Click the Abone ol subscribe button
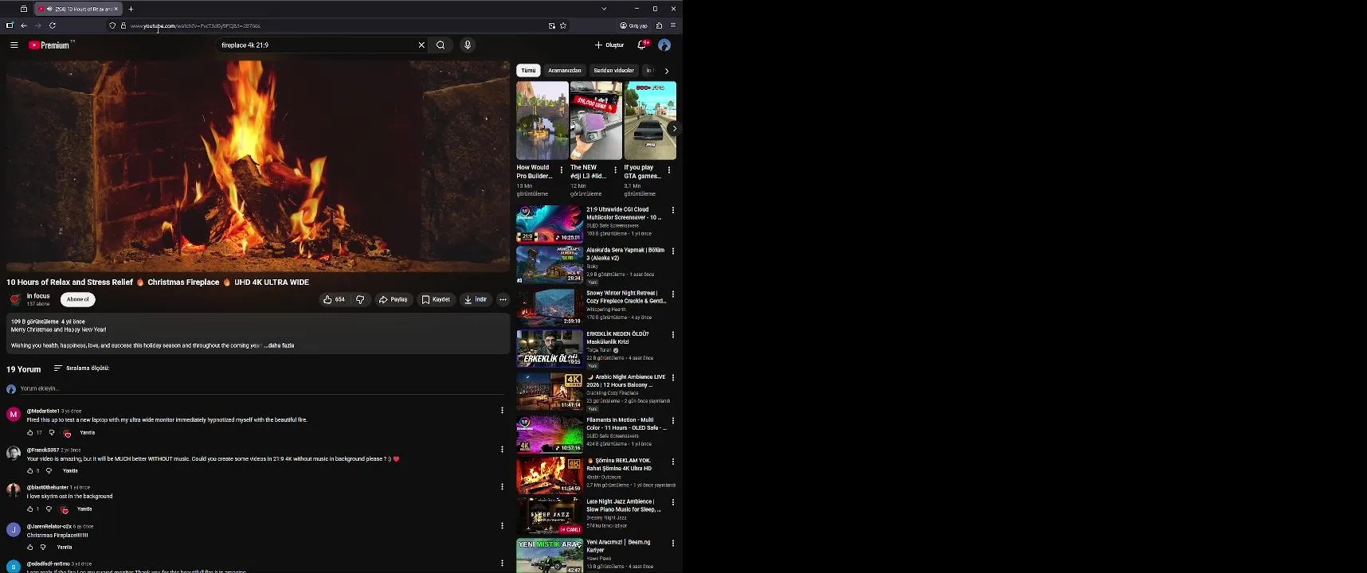This screenshot has height=573, width=1367. [78, 299]
